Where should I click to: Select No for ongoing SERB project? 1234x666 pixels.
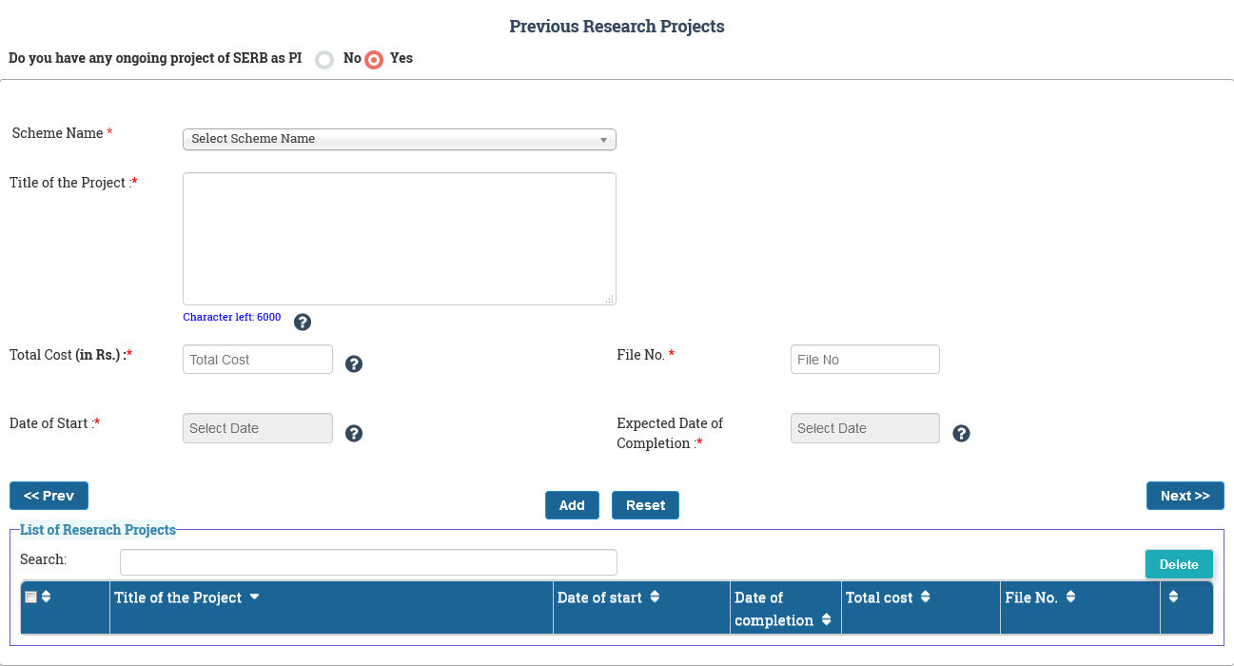[324, 59]
